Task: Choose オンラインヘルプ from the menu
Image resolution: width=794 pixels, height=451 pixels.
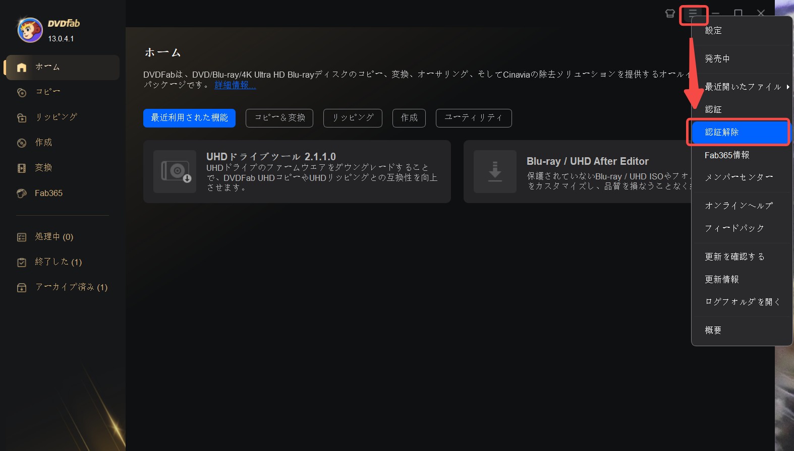Action: pos(742,206)
